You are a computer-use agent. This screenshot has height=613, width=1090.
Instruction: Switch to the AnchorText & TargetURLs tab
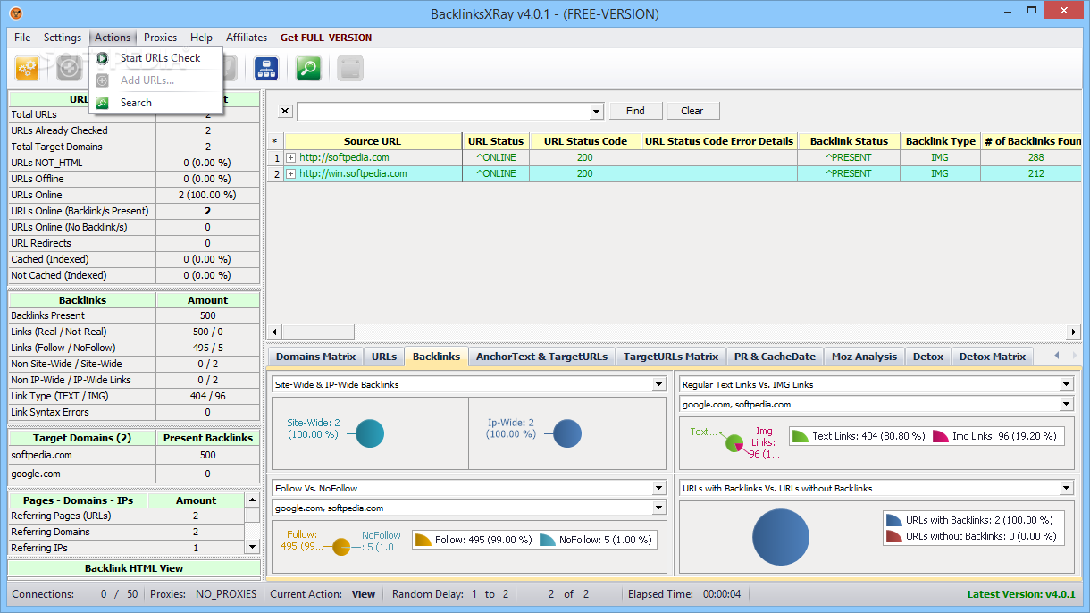click(x=541, y=357)
